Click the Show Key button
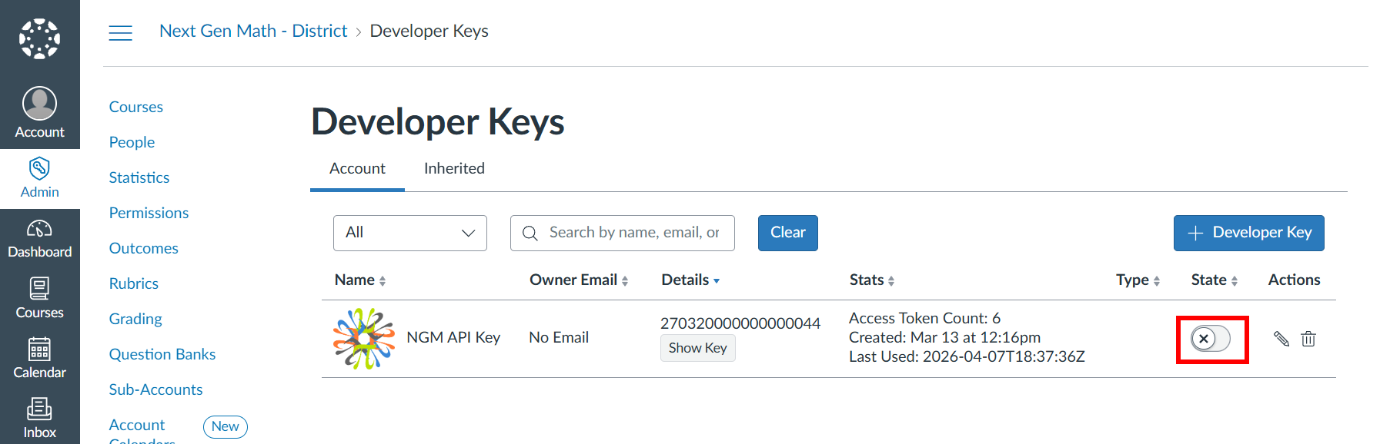 (x=698, y=348)
